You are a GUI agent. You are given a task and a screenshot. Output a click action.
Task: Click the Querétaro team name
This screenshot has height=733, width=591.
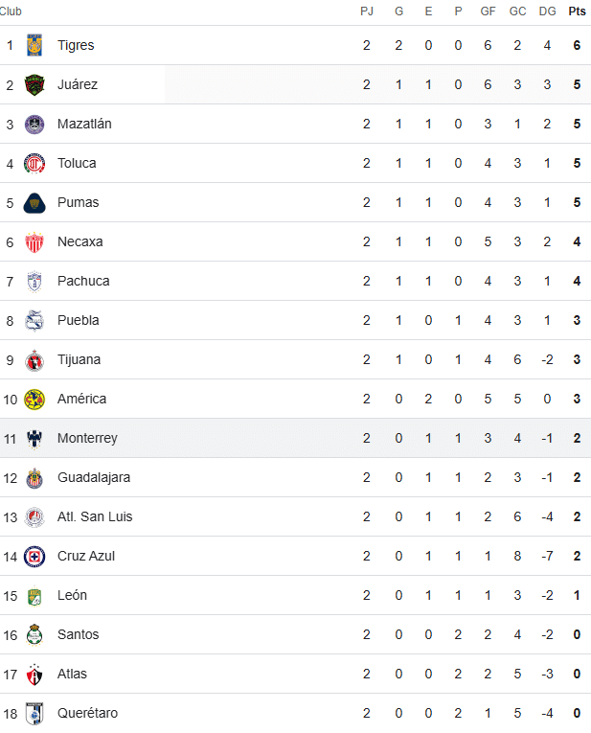[x=87, y=713]
